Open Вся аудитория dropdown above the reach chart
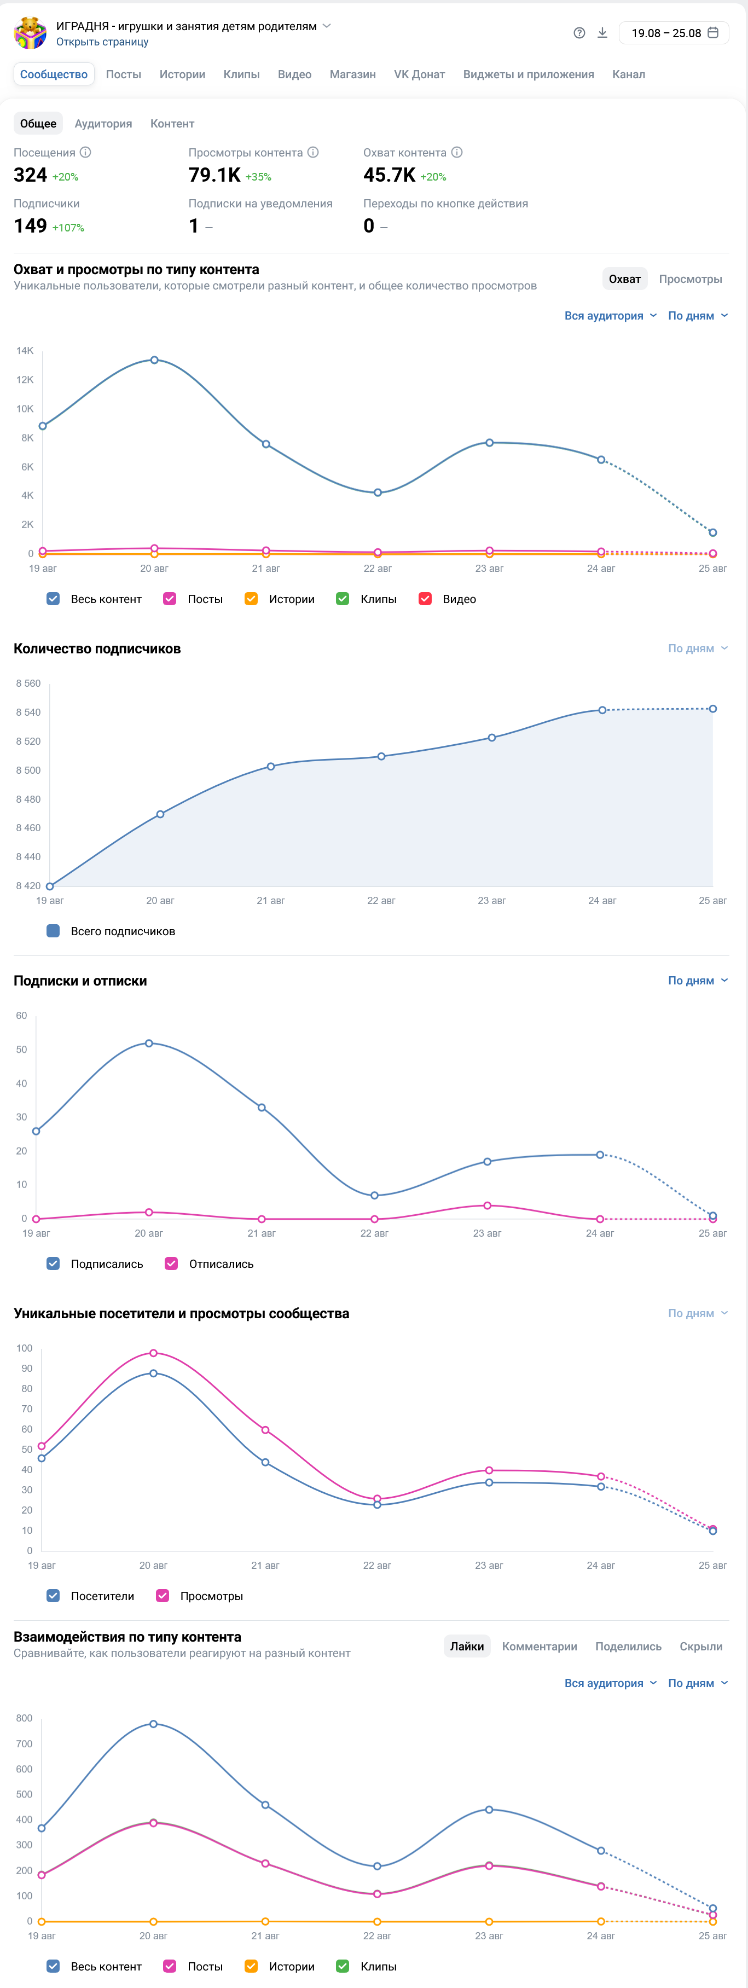This screenshot has height=1988, width=748. point(611,316)
